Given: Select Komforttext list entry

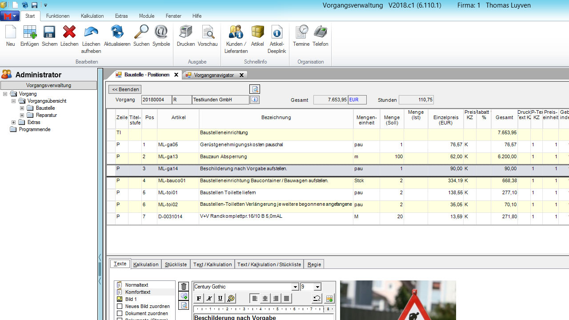Looking at the screenshot, I should click(138, 292).
